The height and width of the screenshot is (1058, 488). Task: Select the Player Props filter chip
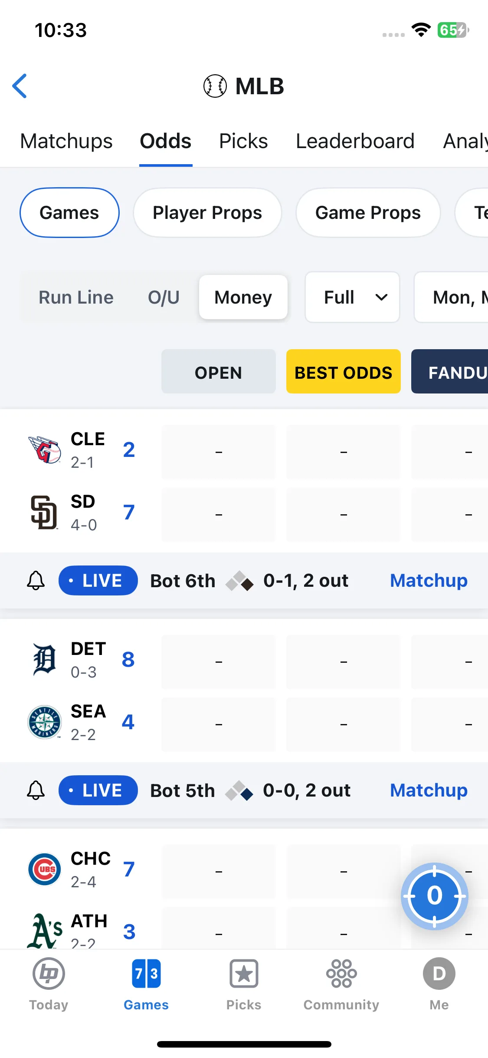(x=207, y=213)
